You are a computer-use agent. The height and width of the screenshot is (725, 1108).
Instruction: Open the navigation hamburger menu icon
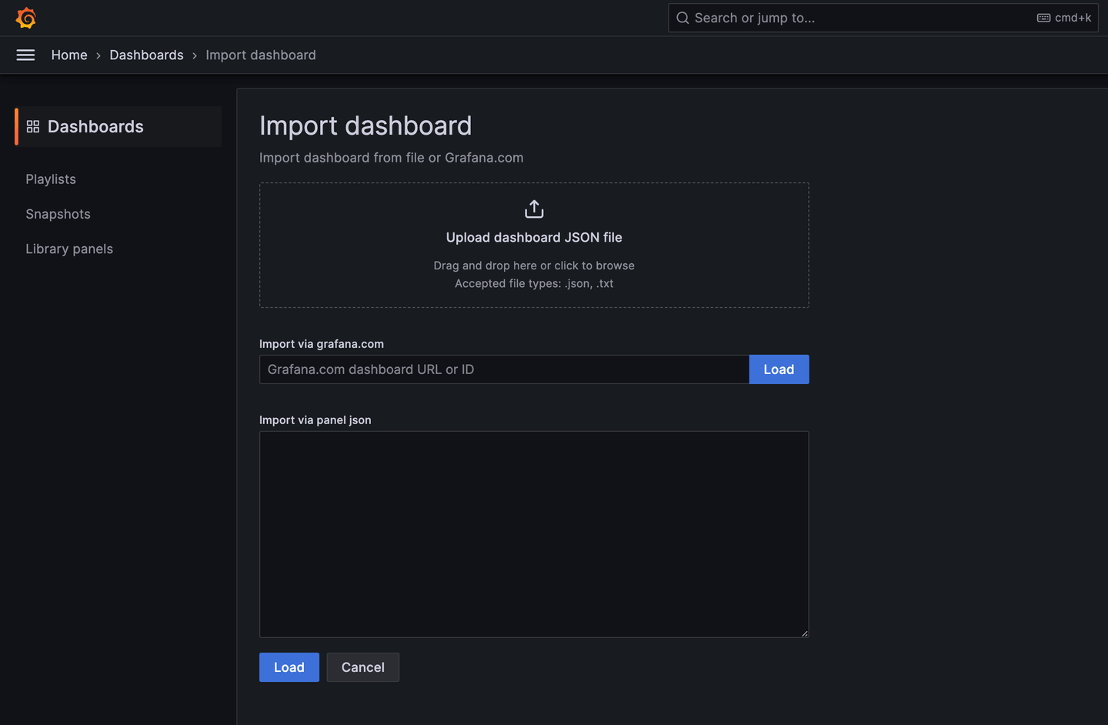tap(25, 55)
